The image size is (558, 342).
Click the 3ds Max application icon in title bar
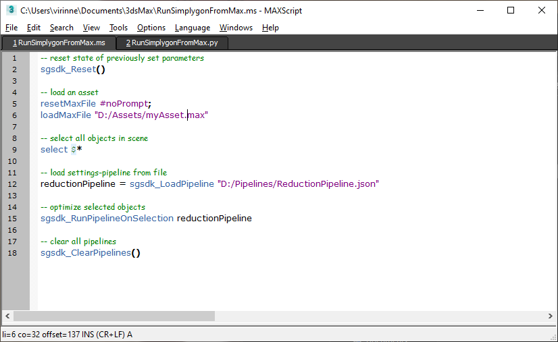11,10
